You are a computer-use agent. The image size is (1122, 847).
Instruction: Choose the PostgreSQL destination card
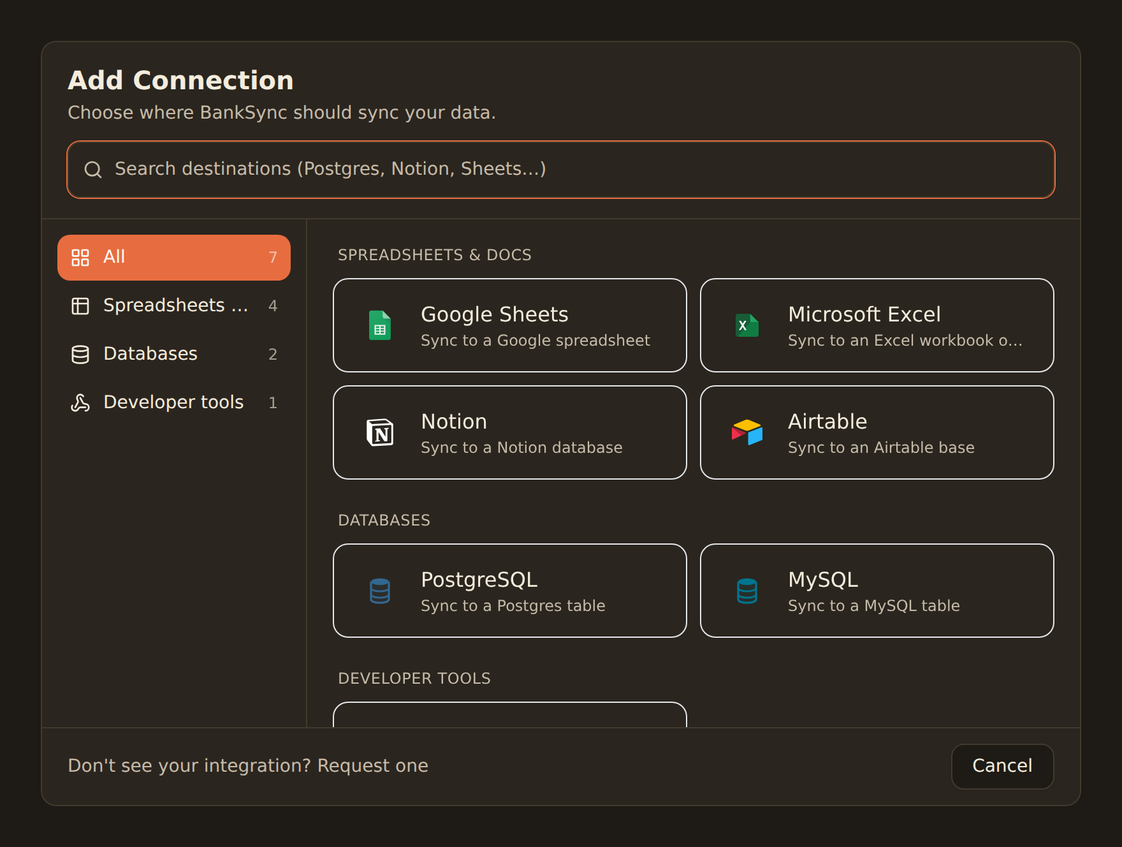pyautogui.click(x=510, y=591)
